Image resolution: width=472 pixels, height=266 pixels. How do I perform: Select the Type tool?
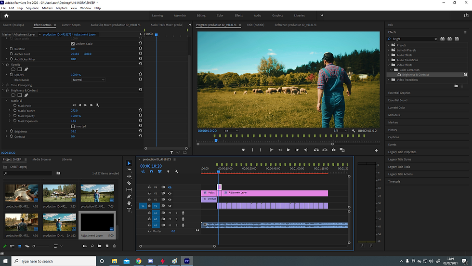[129, 210]
